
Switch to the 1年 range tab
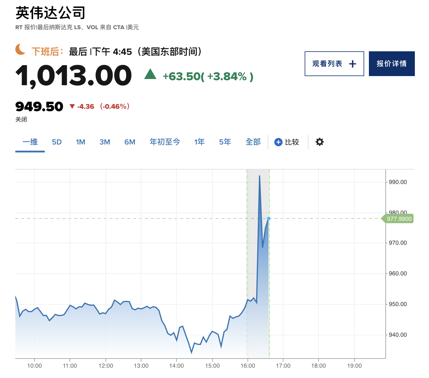(199, 142)
